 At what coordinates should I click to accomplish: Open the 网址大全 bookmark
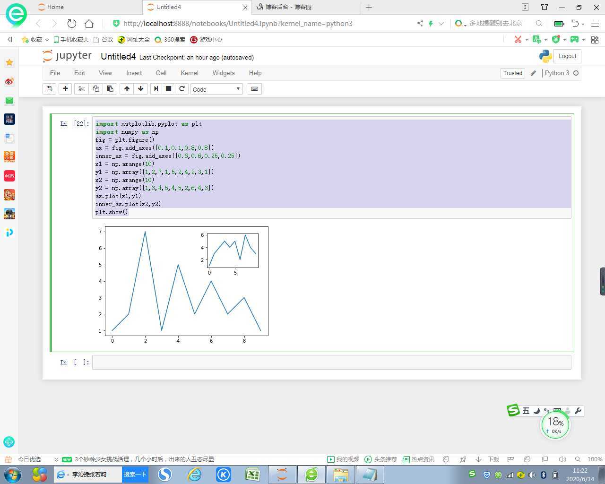[134, 40]
